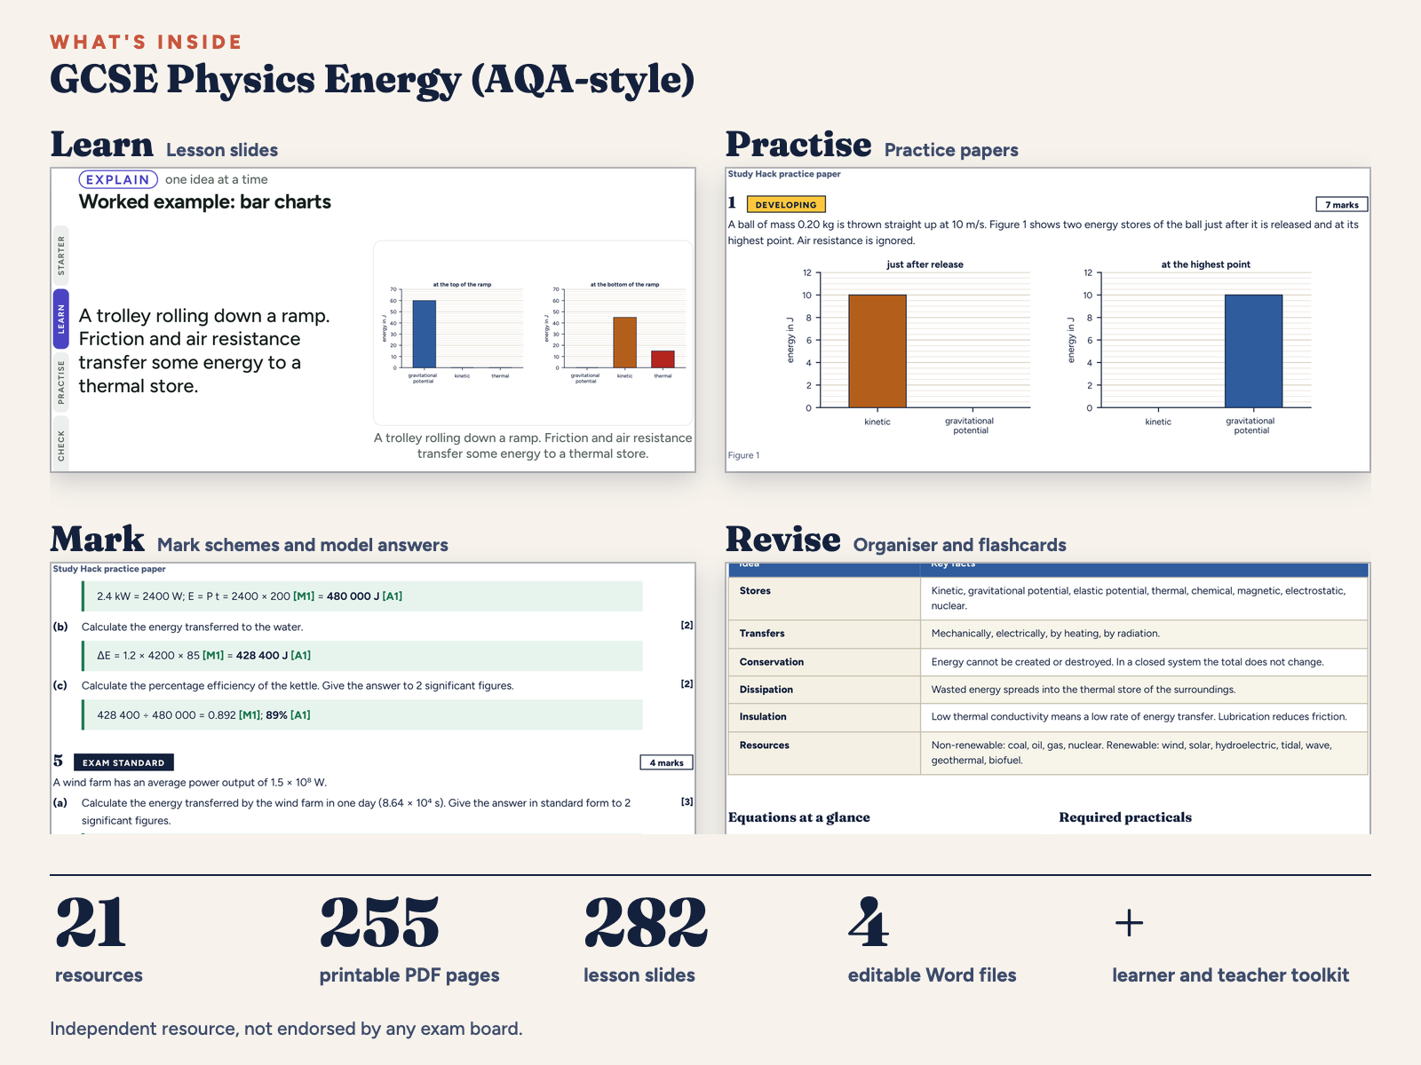Select the 'Stores' row in the organiser table
The height and width of the screenshot is (1065, 1421).
coord(1048,598)
